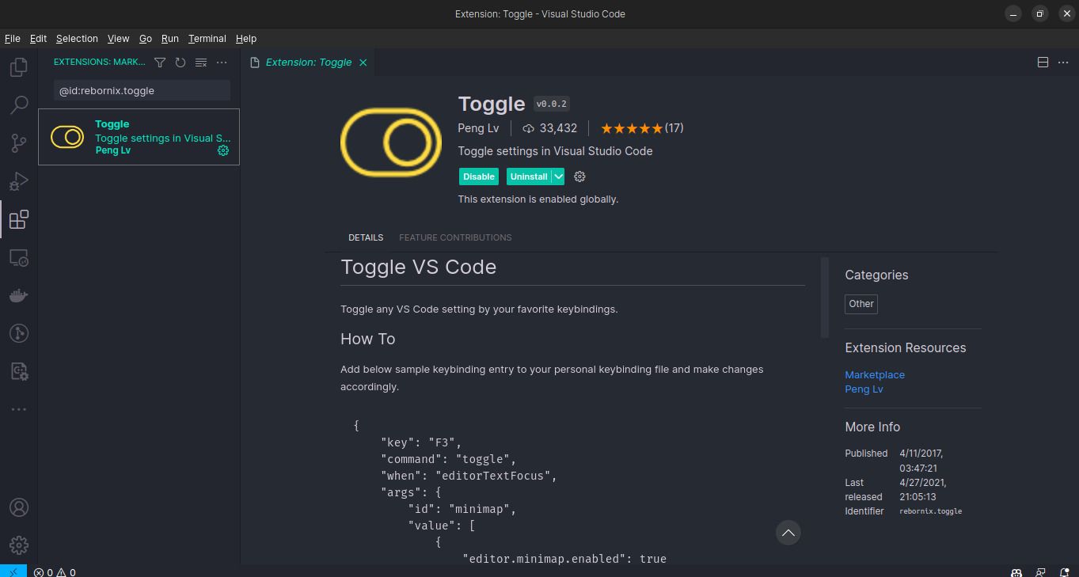This screenshot has width=1079, height=577.
Task: Click the Disable button for Toggle extension
Action: pyautogui.click(x=478, y=177)
